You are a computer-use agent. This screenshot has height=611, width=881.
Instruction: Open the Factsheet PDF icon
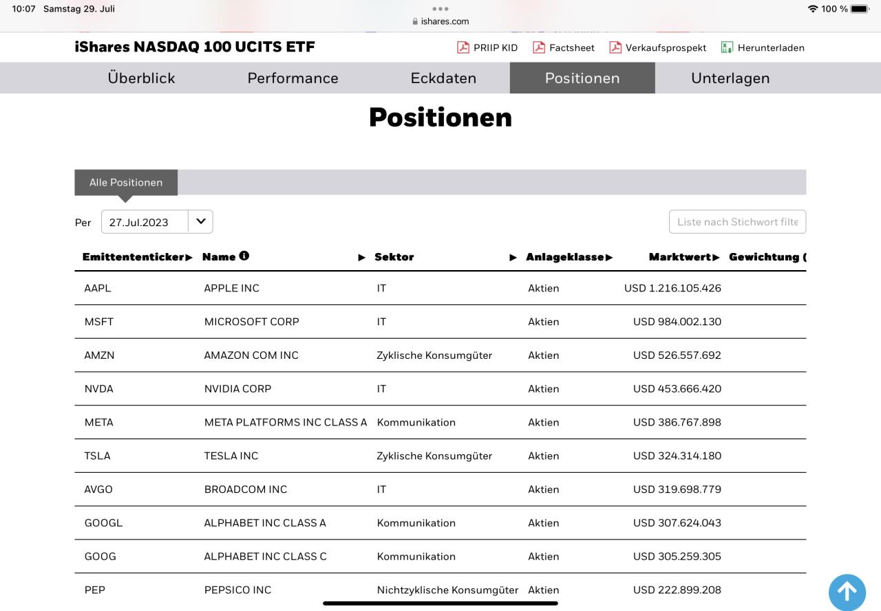click(x=539, y=47)
